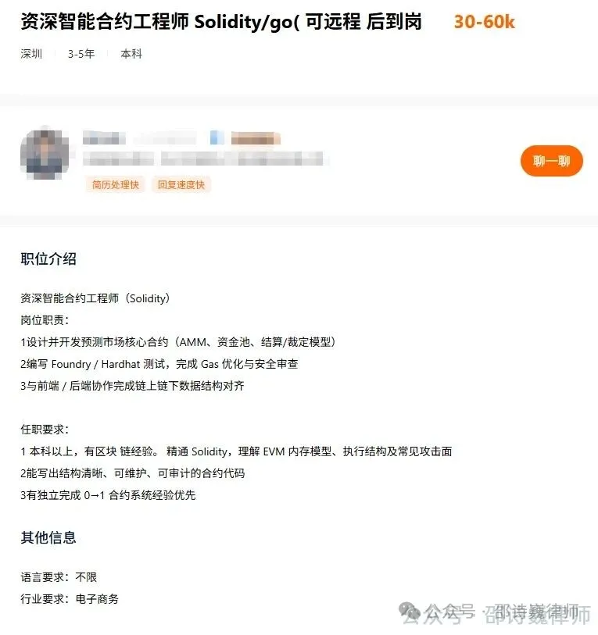Image resolution: width=598 pixels, height=635 pixels.
Task: Click the 简历处理快 tag
Action: (116, 184)
